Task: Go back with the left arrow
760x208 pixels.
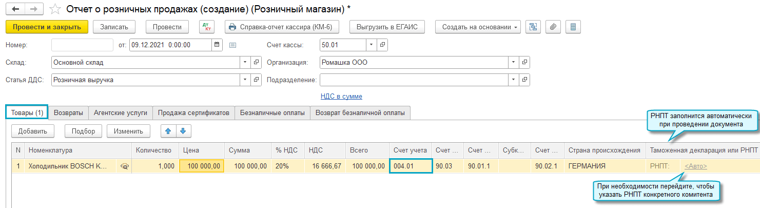Action: click(15, 9)
